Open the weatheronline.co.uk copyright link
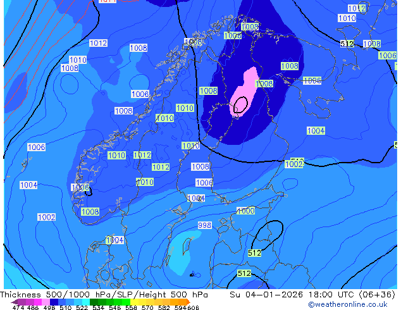The width and height of the screenshot is (401, 310). (348, 304)
